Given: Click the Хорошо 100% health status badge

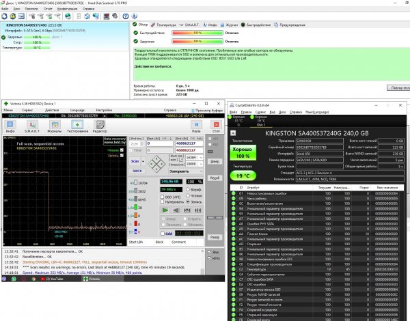Looking at the screenshot, I should pyautogui.click(x=250, y=151).
